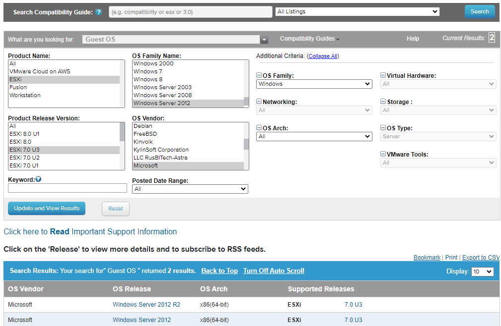501x326 pixels.
Task: Click the blue Search button
Action: (480, 11)
